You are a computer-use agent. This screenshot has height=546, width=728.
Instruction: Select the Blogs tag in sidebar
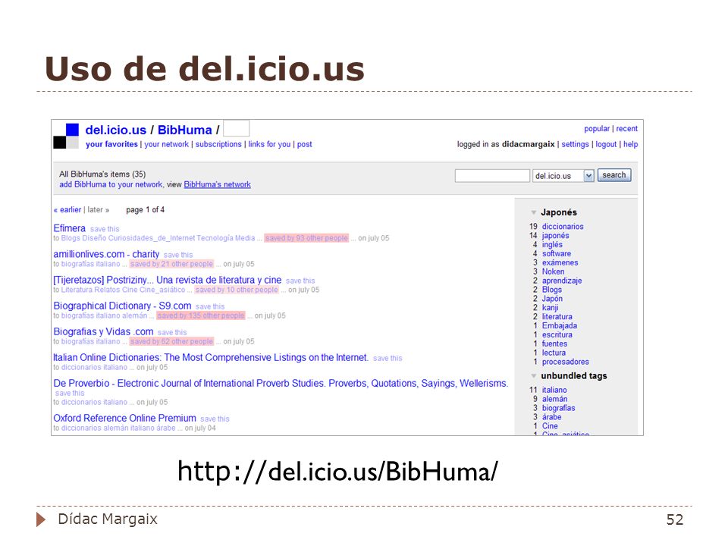tap(552, 290)
